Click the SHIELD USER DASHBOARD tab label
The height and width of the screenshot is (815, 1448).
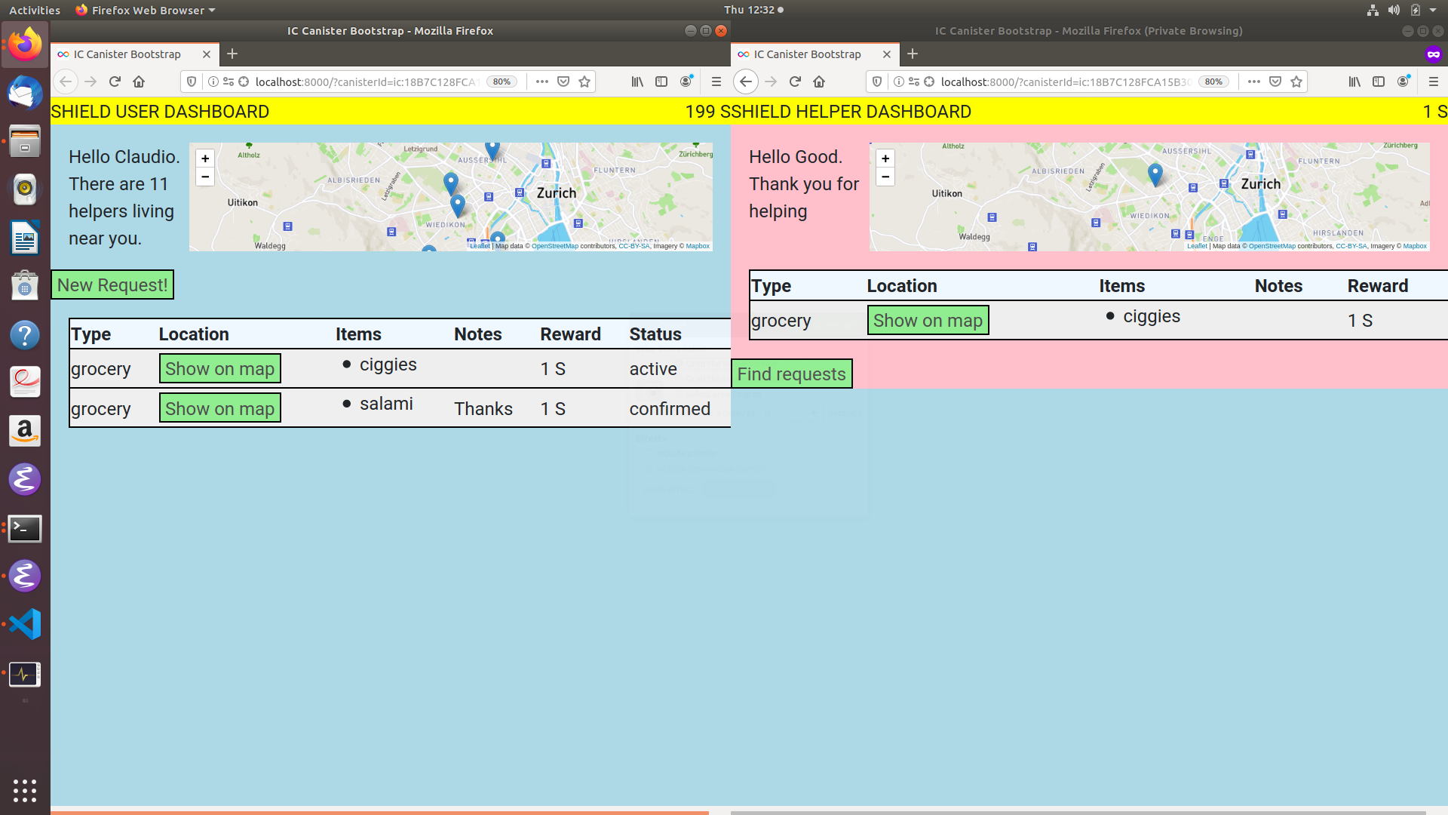pyautogui.click(x=160, y=110)
